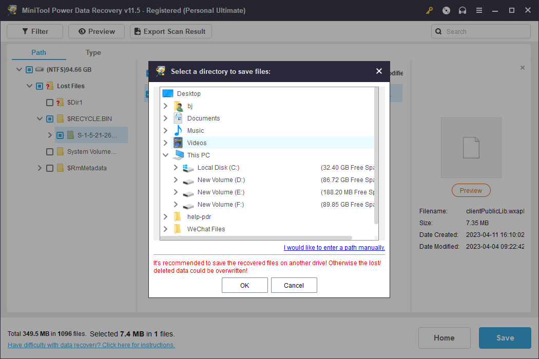Click the $RmMetadata folder icon
The width and height of the screenshot is (539, 359).
pyautogui.click(x=60, y=168)
